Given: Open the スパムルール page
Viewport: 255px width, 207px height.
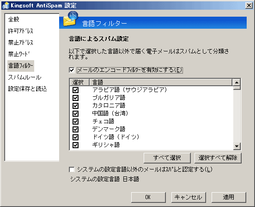Looking at the screenshot, I should click(24, 77).
